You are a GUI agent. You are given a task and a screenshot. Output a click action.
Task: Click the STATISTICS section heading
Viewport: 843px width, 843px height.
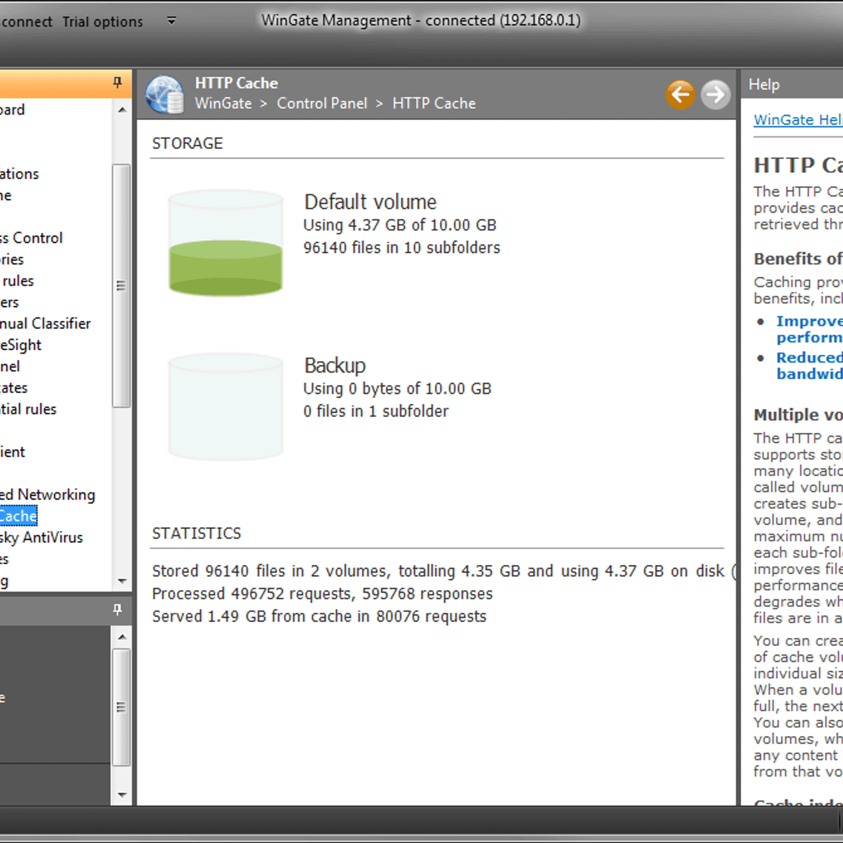click(x=197, y=533)
